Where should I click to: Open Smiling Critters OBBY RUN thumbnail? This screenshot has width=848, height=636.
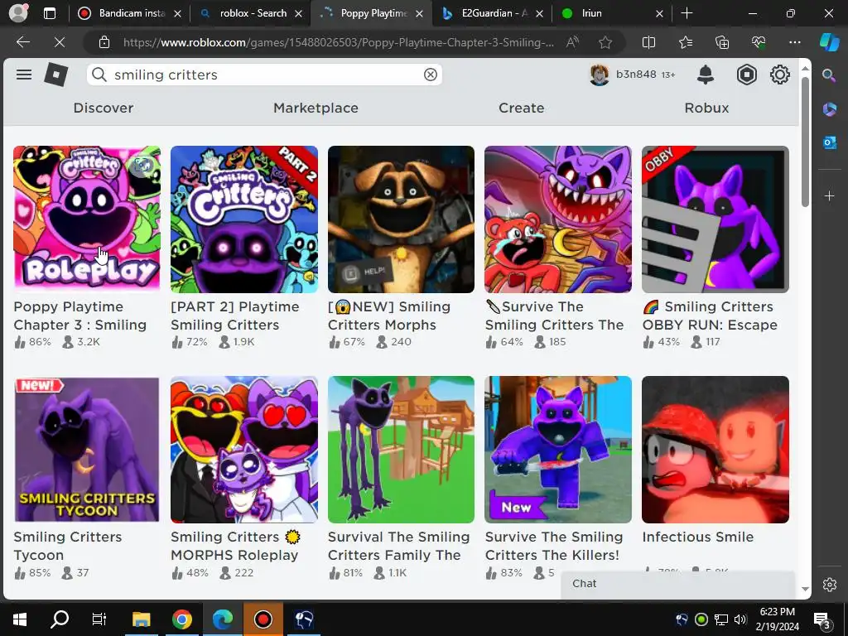point(715,219)
